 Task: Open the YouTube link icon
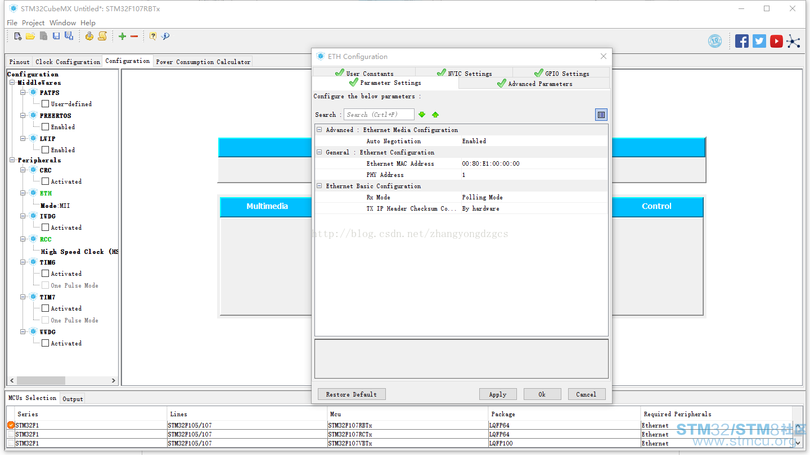(776, 41)
